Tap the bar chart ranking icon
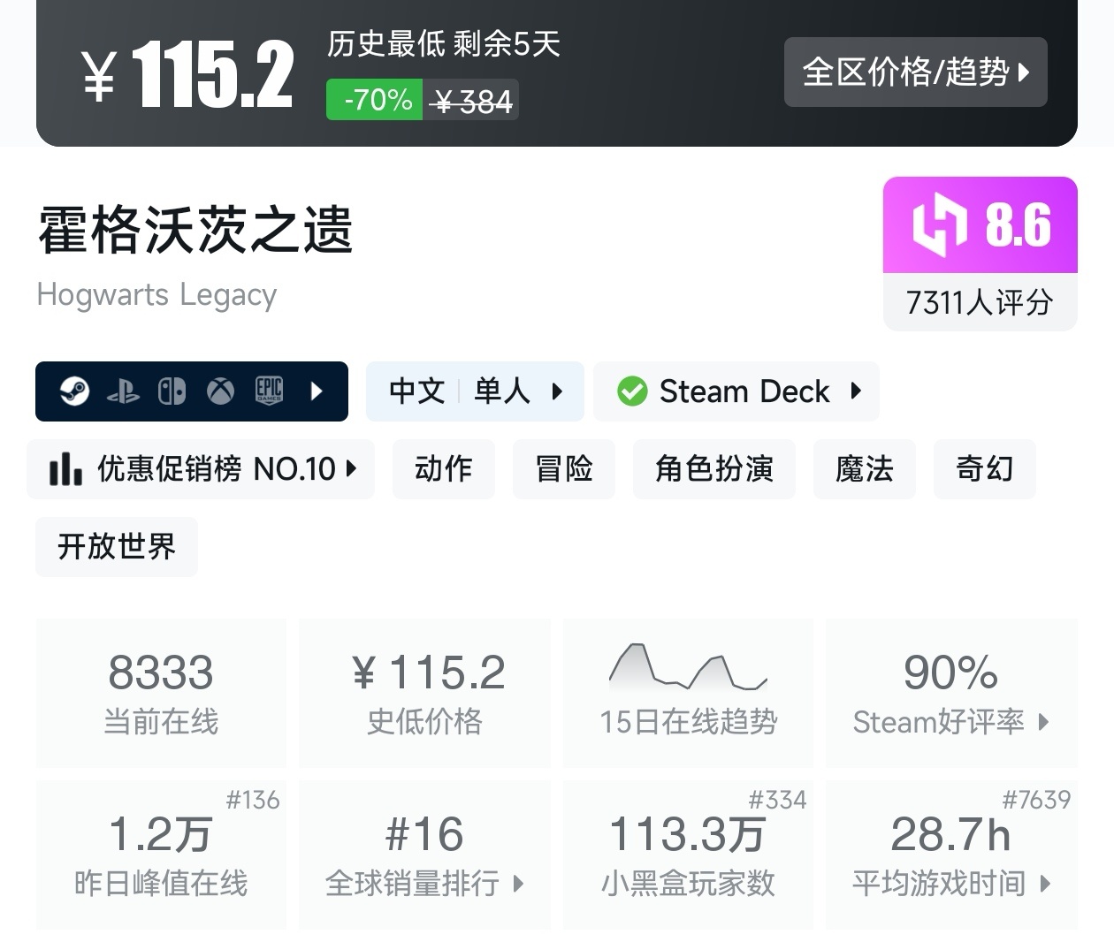The width and height of the screenshot is (1114, 942). click(65, 469)
